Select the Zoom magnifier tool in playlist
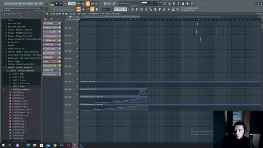This screenshot has width=263, height=148. coord(72,14)
